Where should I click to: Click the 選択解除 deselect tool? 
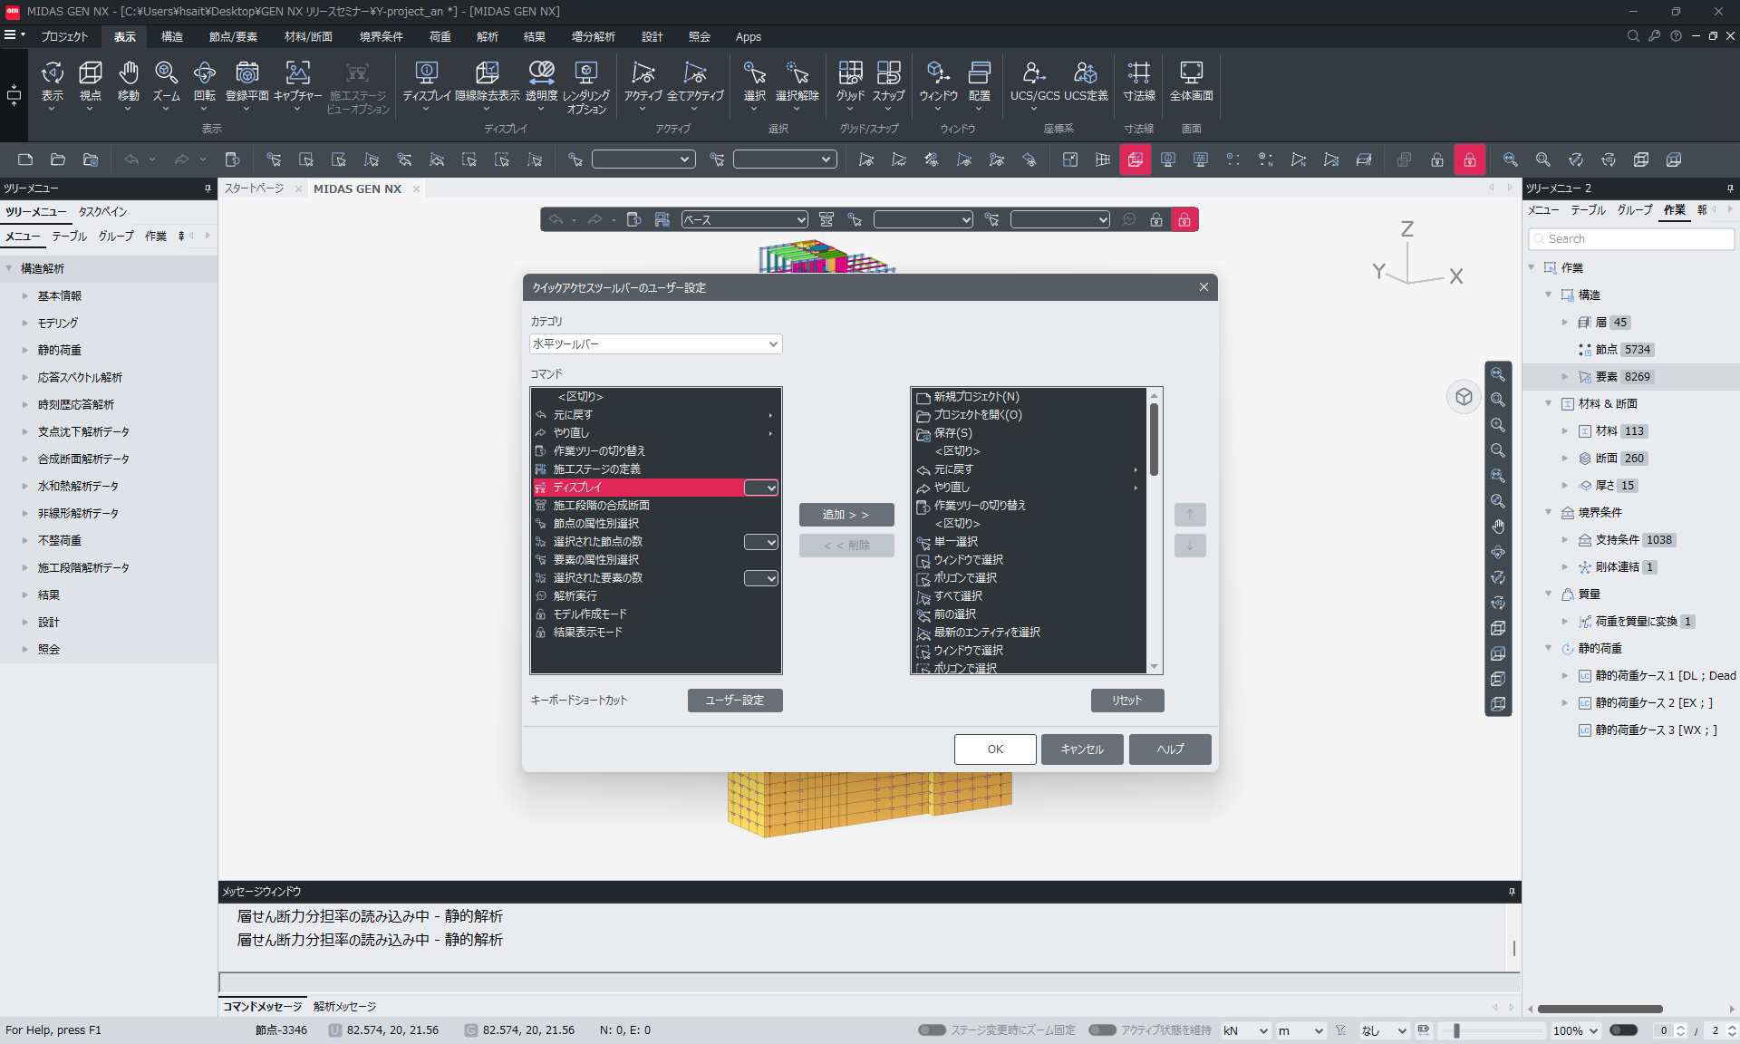coord(797,83)
